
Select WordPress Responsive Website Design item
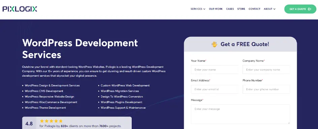click(49, 97)
